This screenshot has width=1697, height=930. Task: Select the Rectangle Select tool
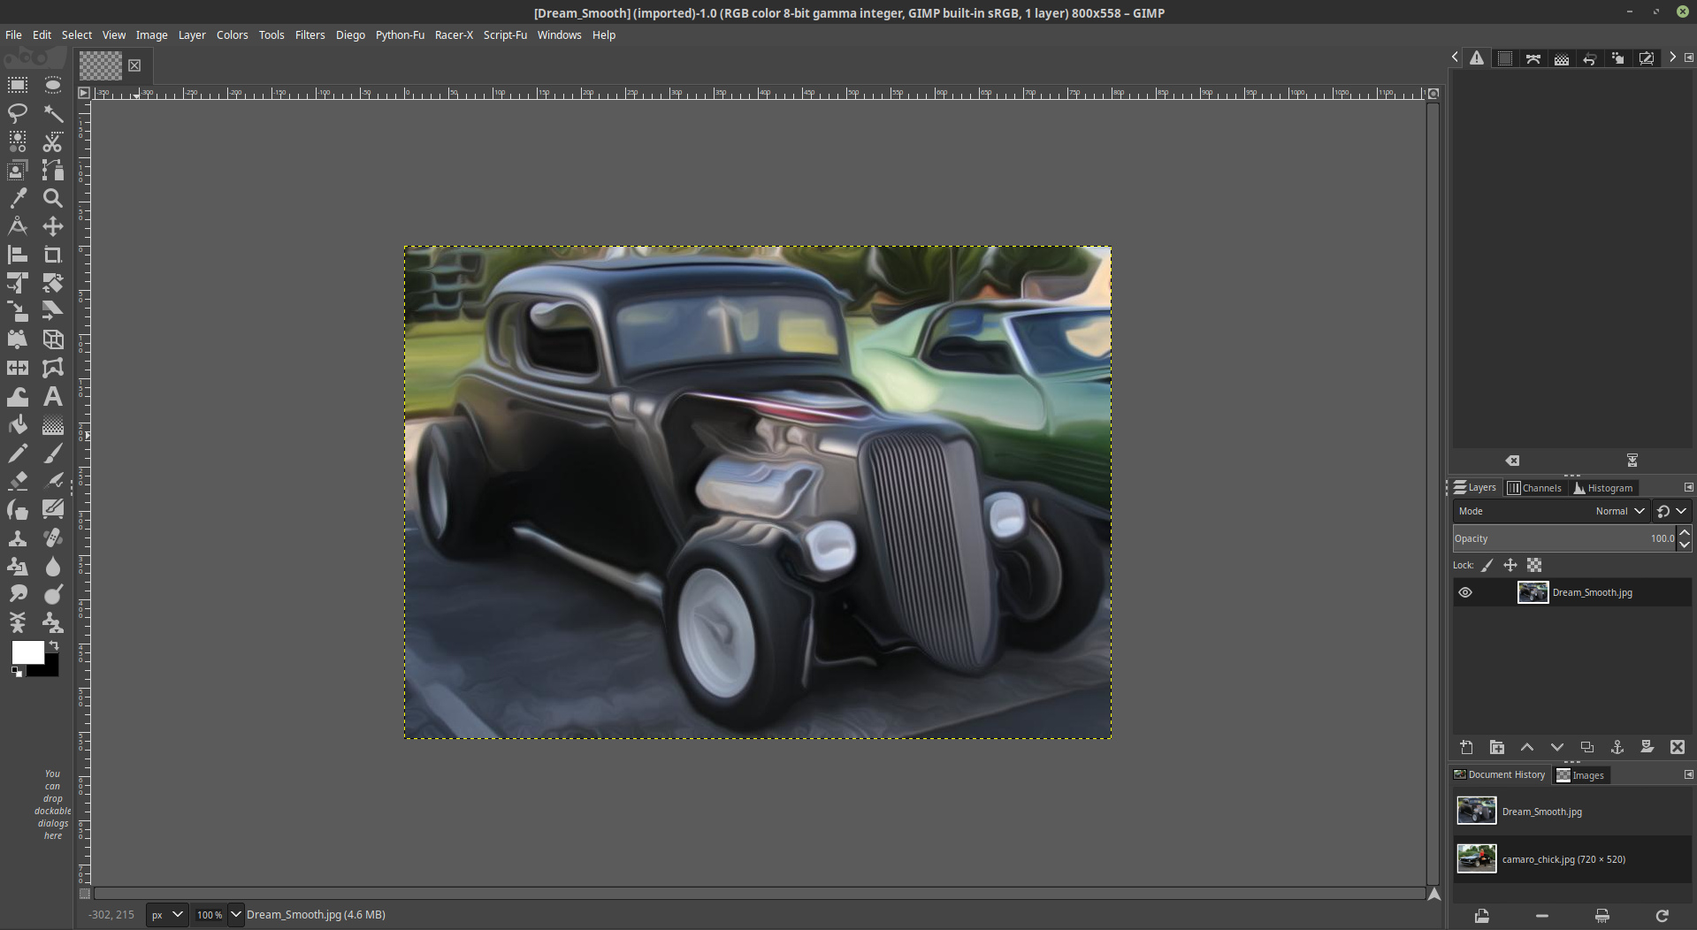[x=17, y=85]
